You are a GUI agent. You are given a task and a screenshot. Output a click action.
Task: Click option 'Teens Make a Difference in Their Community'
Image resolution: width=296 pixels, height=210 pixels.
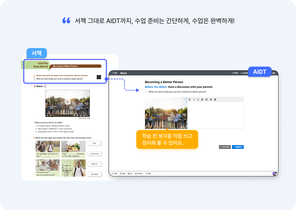[x=55, y=129]
